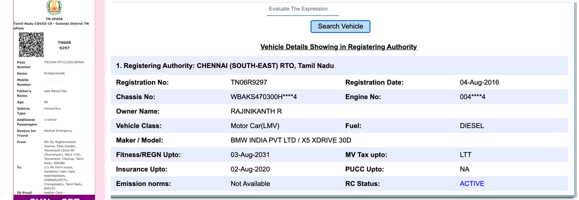The width and height of the screenshot is (579, 200).
Task: Click the PUCC Upto: label
Action: point(365,169)
